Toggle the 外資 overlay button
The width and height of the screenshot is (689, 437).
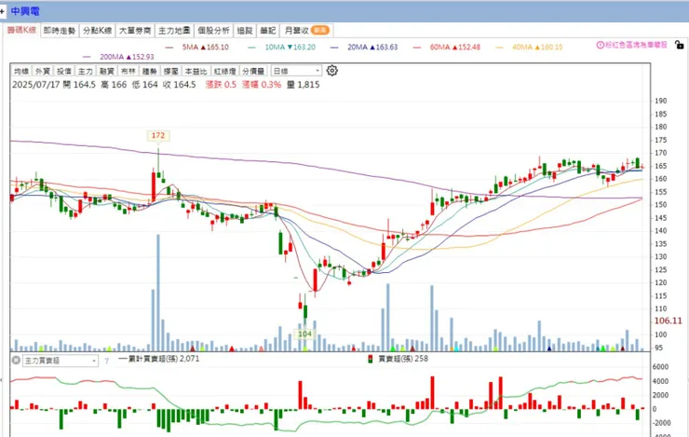coord(43,71)
